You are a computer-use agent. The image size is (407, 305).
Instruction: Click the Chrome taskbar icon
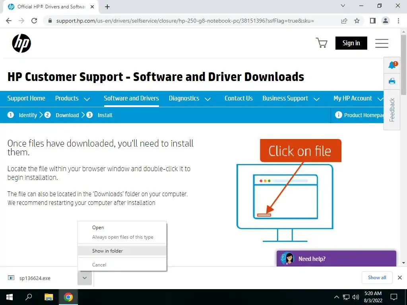(68, 297)
